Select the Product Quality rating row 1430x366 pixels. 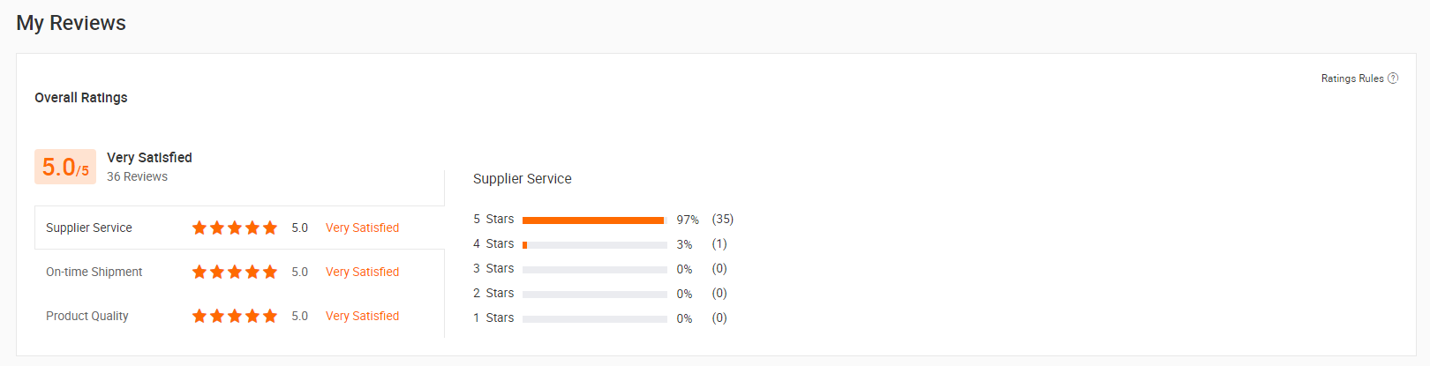click(x=87, y=316)
